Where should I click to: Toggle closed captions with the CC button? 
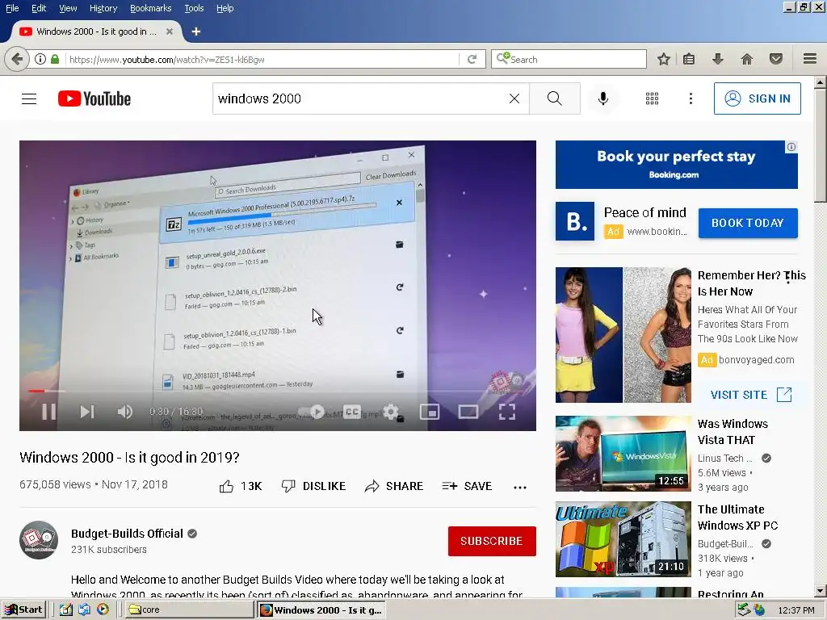(x=352, y=412)
